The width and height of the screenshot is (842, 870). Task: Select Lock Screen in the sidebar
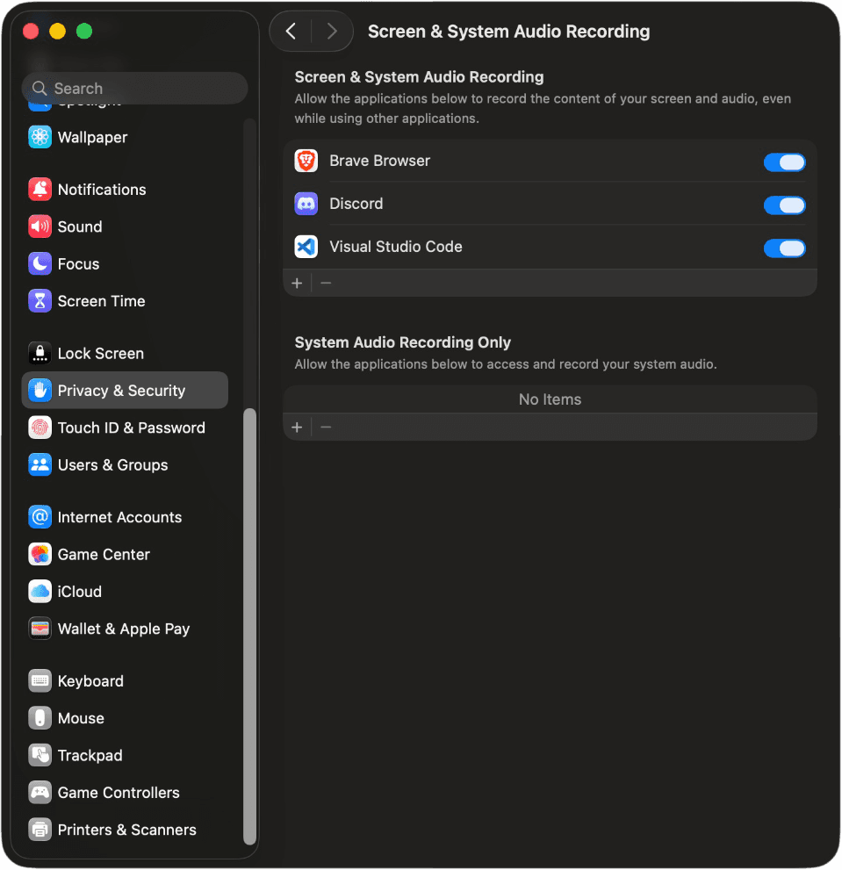click(125, 353)
